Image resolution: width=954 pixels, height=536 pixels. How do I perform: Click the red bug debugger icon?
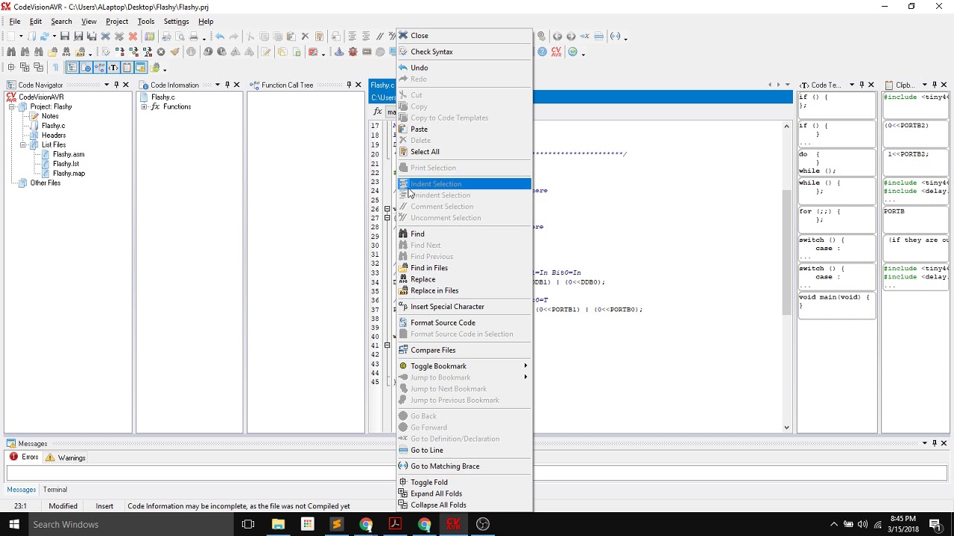[x=353, y=52]
